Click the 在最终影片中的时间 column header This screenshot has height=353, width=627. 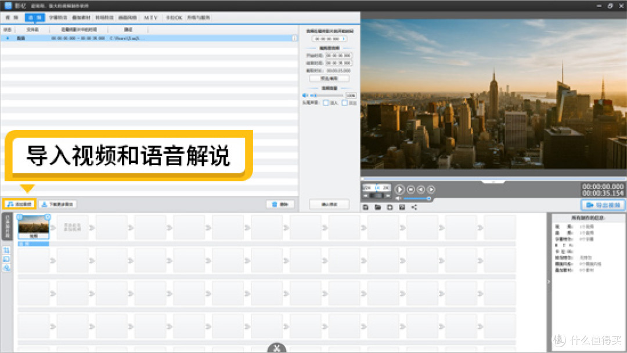(79, 30)
